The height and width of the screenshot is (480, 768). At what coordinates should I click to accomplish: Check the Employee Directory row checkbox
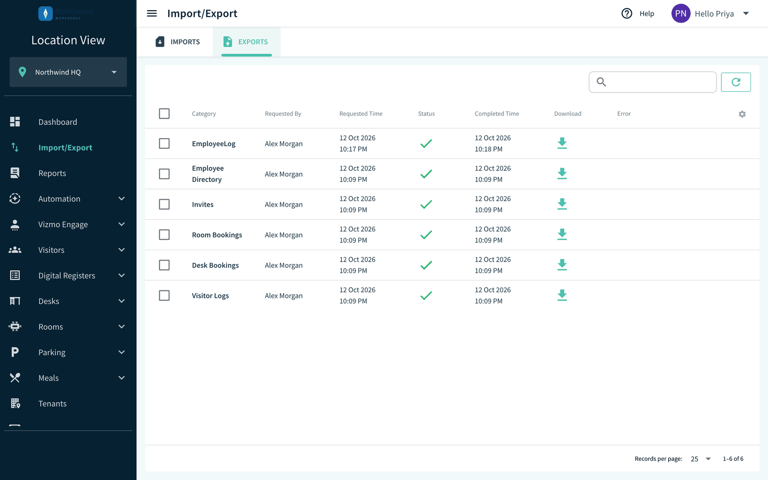tap(164, 174)
